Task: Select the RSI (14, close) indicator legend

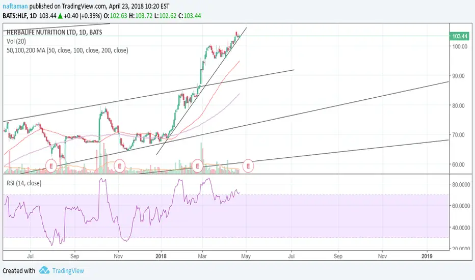Action: [x=24, y=183]
